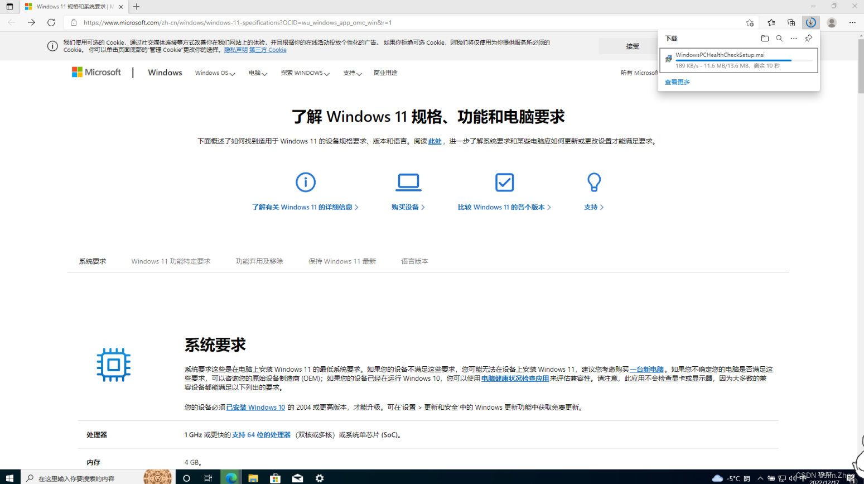The width and height of the screenshot is (864, 484).
Task: Switch to 保持 Windows 11 最新 tab
Action: click(x=342, y=261)
